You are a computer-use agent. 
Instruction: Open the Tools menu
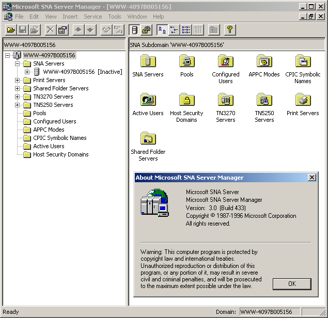click(115, 17)
